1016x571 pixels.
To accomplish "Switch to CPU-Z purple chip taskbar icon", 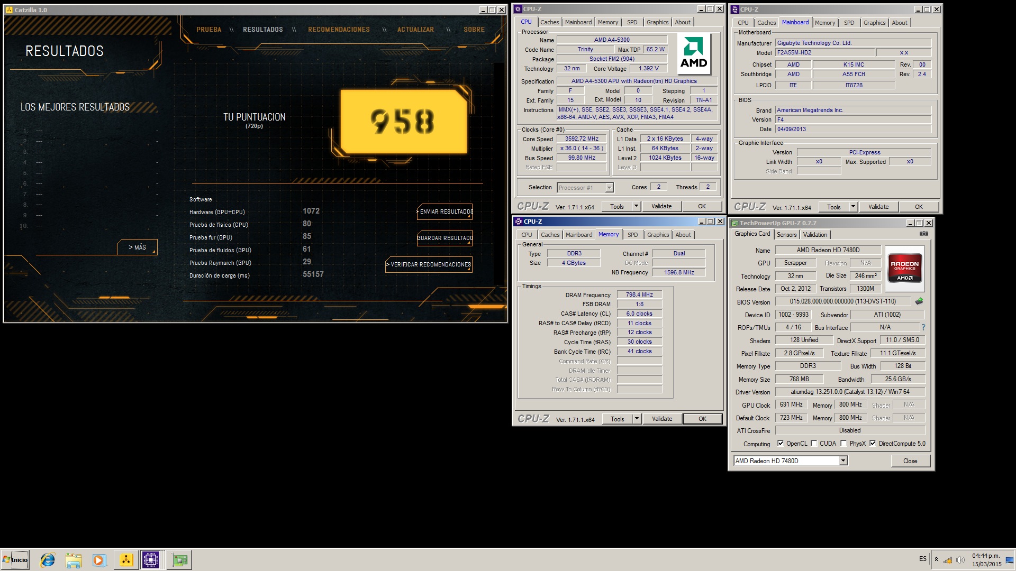I will tap(151, 560).
